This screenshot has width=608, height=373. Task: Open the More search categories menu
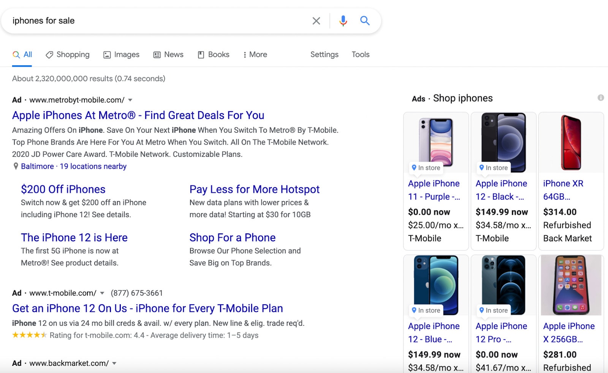coord(255,55)
